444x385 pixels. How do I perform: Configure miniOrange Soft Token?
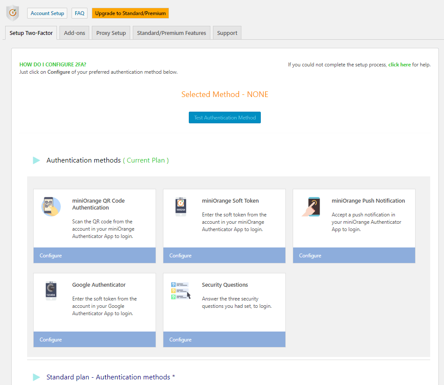pos(224,255)
